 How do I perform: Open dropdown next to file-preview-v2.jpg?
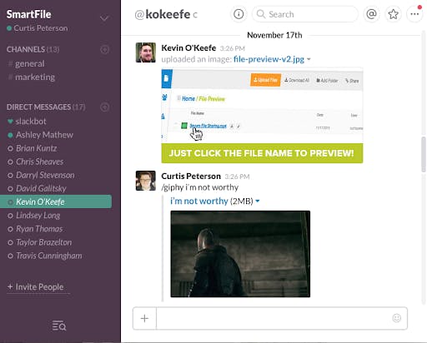(x=309, y=59)
